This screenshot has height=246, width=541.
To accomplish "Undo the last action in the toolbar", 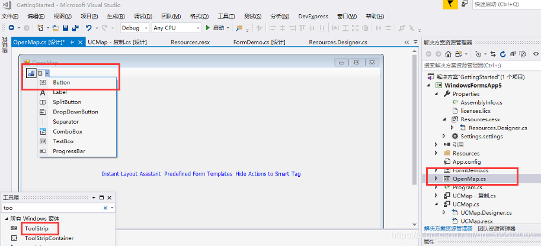I will (x=89, y=28).
